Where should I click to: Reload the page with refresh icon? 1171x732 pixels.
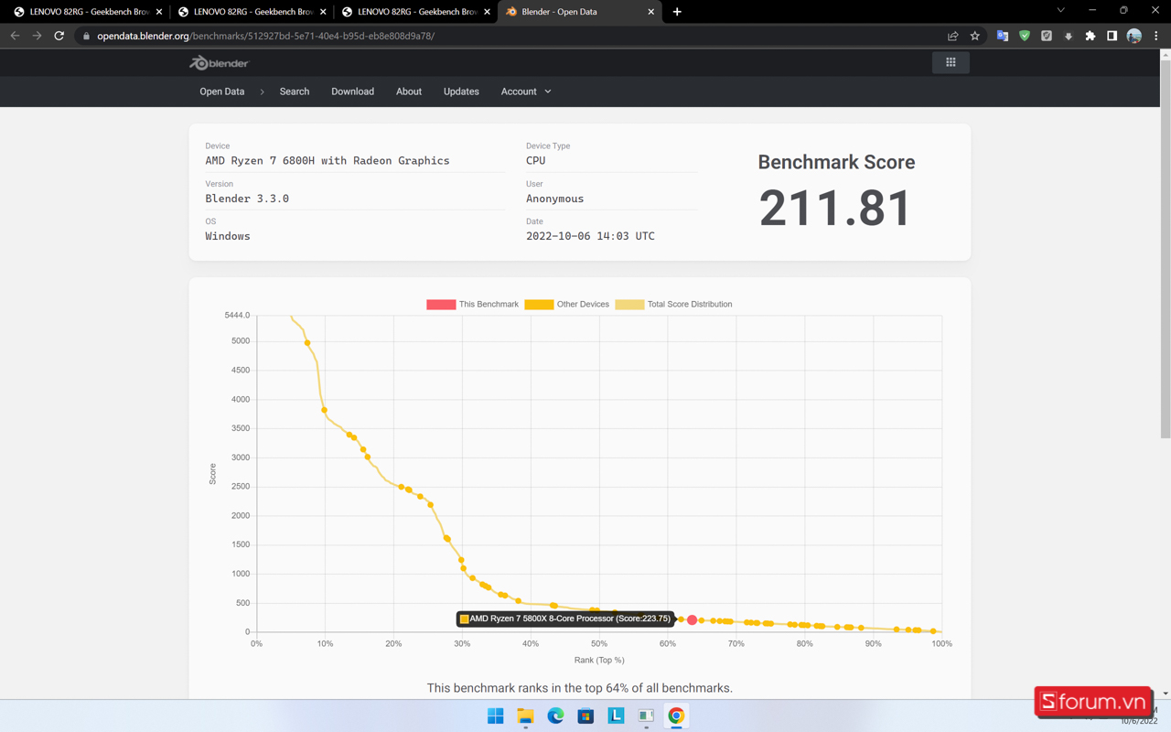[59, 36]
